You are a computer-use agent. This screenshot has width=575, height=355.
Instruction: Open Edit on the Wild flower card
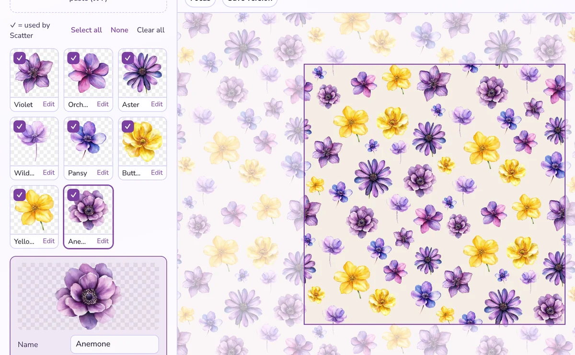[x=49, y=173]
